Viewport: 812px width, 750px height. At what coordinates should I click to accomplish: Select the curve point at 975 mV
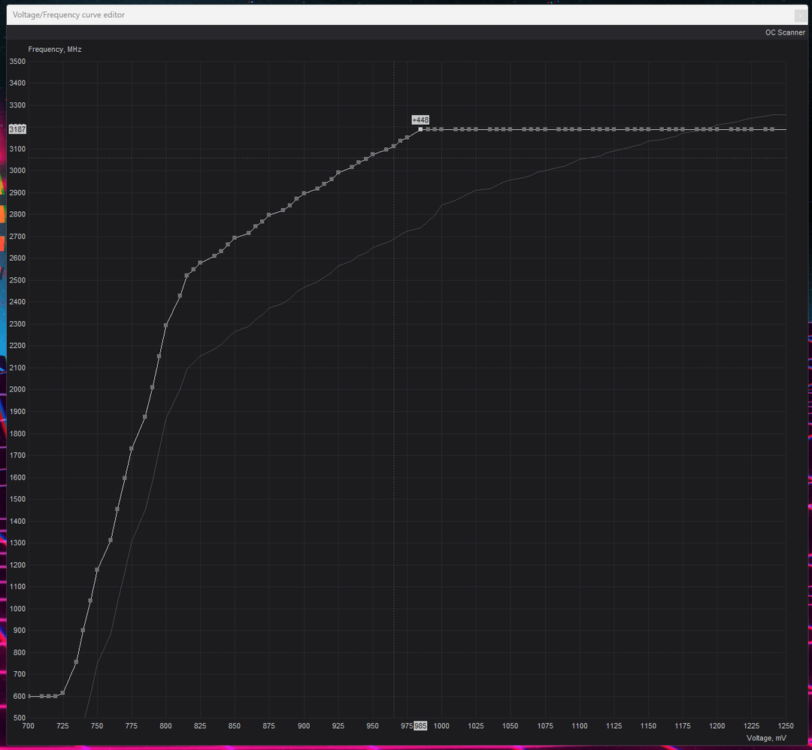click(x=407, y=138)
